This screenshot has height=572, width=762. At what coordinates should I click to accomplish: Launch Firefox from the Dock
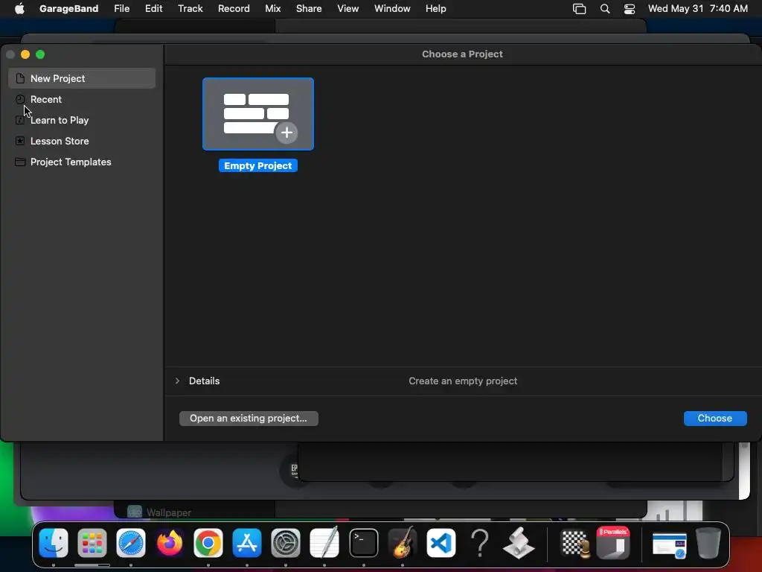[170, 543]
